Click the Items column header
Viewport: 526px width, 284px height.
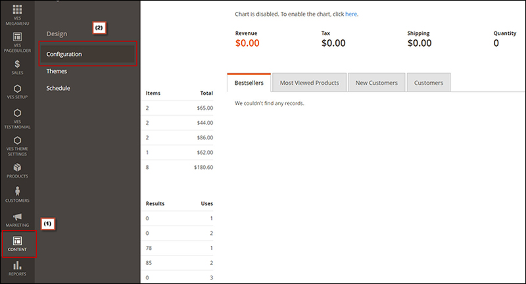[153, 93]
